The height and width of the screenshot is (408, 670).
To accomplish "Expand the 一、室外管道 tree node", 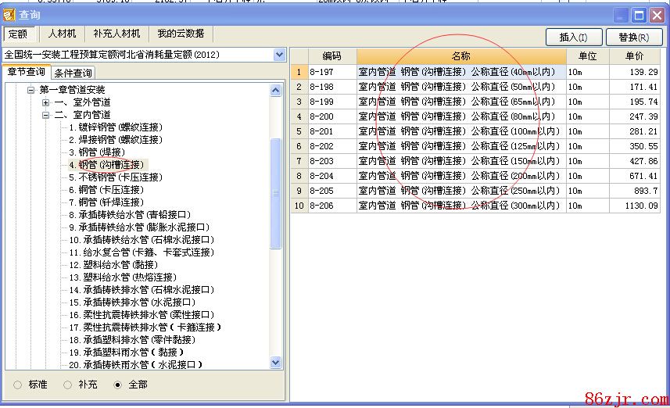I will [46, 102].
